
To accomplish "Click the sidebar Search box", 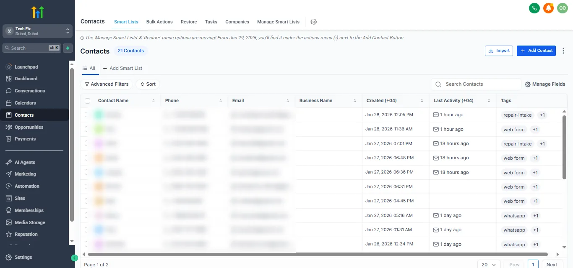I will click(x=32, y=48).
